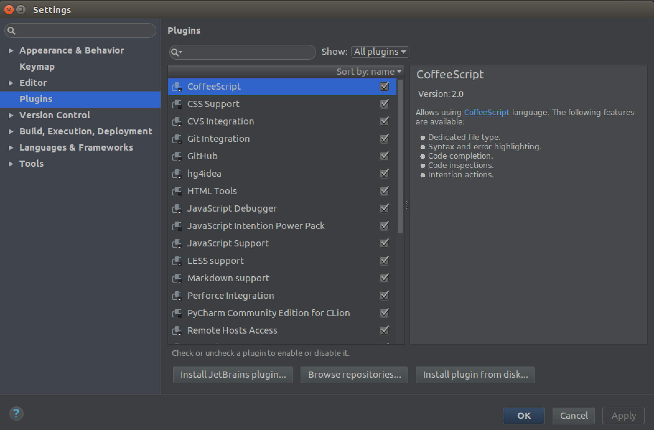Click Install JetBrains plugin button
Viewport: 654px width, 430px height.
pos(233,375)
